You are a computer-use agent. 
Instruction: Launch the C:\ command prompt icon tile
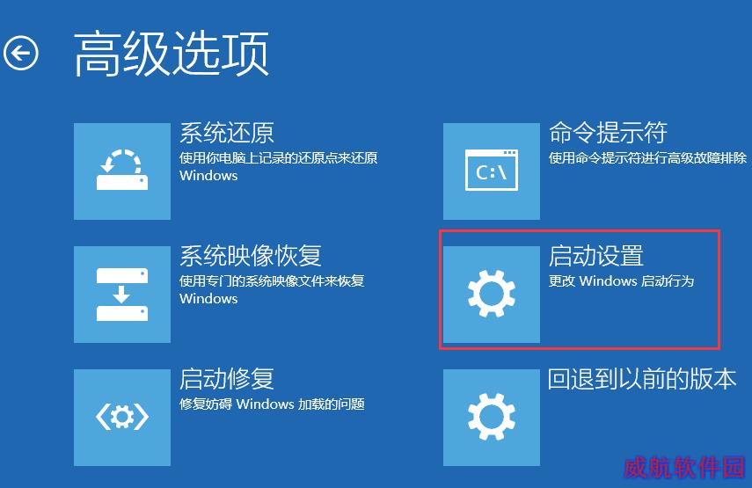(492, 171)
